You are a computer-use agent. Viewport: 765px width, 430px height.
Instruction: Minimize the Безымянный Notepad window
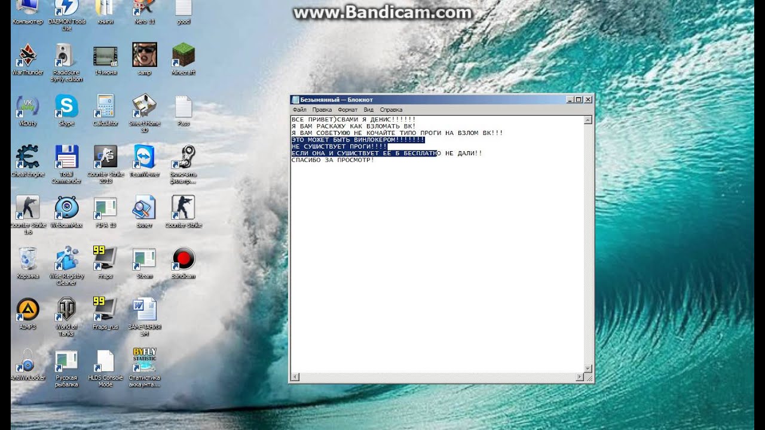click(570, 100)
